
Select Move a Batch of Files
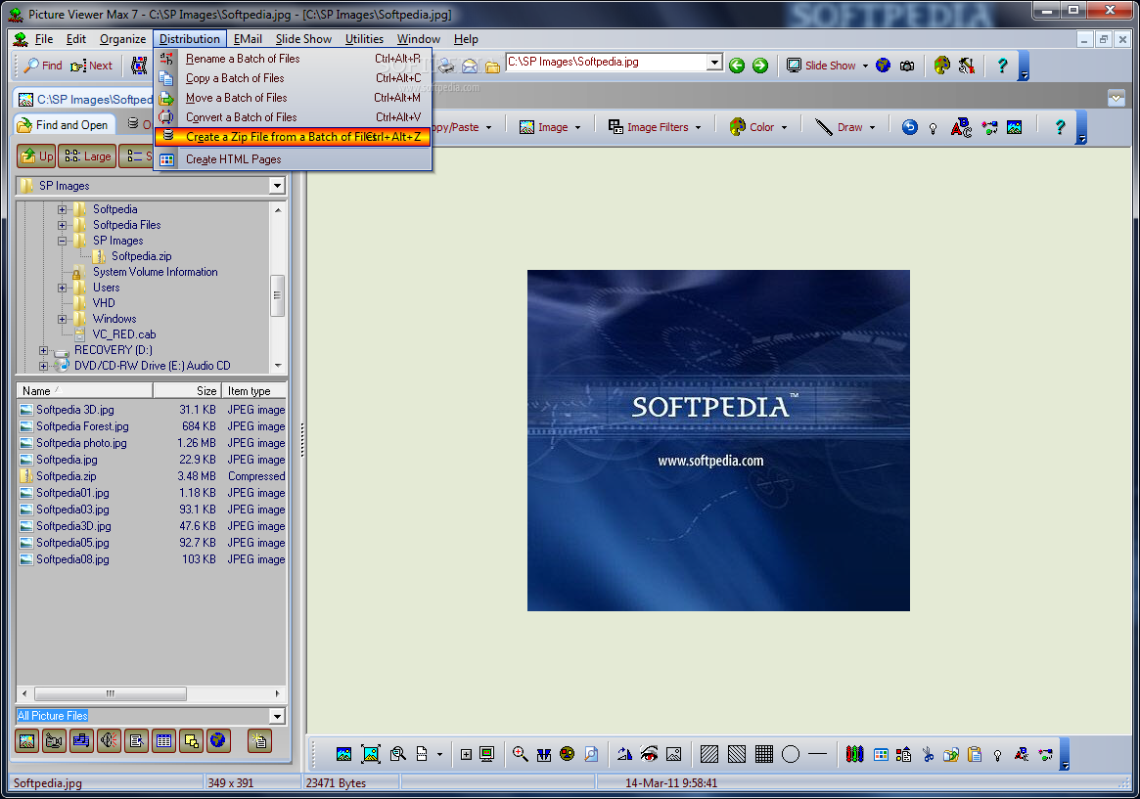tap(293, 98)
